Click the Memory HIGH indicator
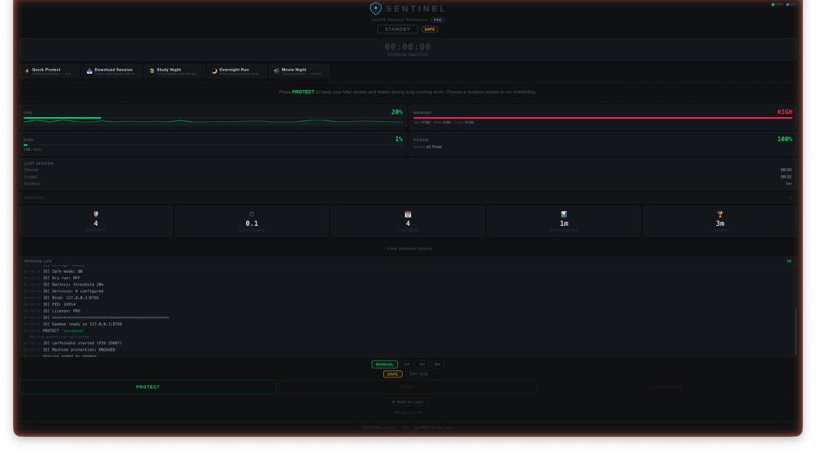This screenshot has width=816, height=453. pos(784,112)
